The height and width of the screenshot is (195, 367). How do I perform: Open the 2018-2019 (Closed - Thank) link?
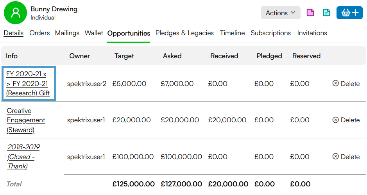23,157
